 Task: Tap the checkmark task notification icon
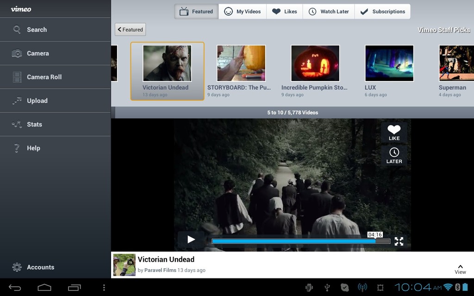point(344,287)
